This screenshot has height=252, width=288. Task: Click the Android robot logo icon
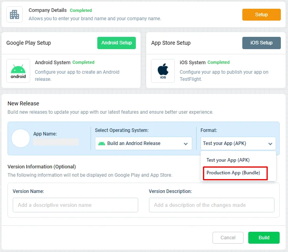pos(18,71)
